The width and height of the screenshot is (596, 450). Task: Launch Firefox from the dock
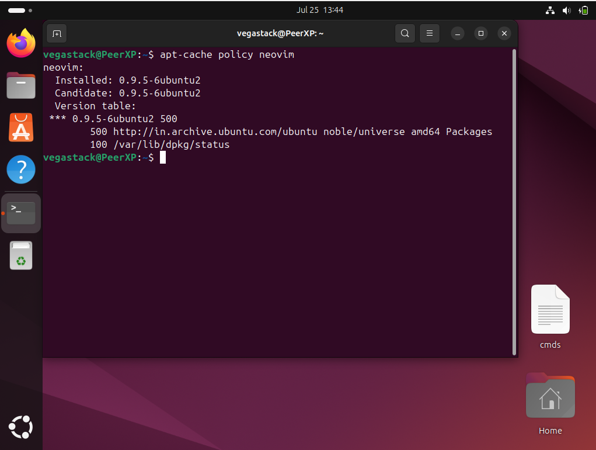pos(21,43)
